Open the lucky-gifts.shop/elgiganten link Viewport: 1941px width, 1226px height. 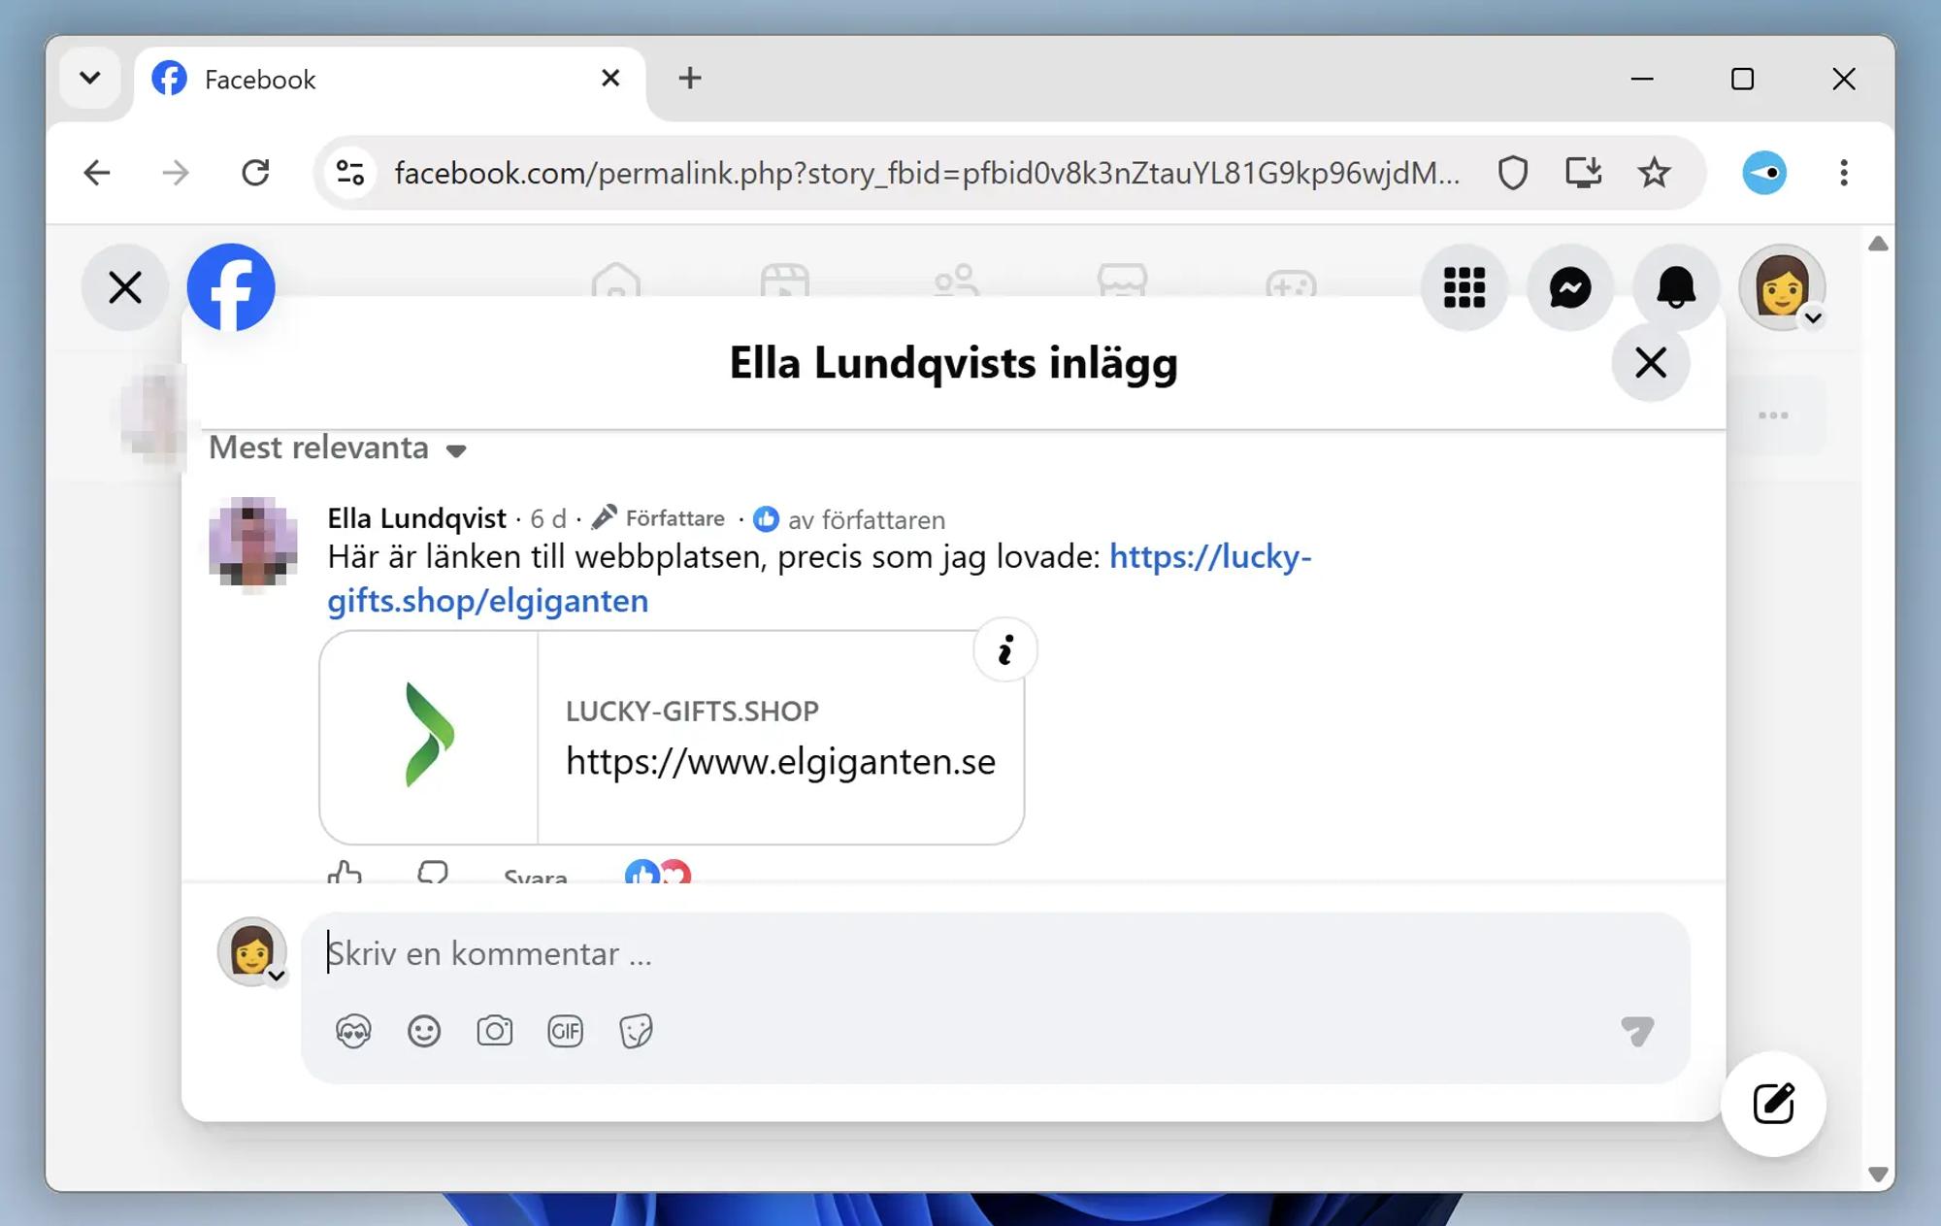pyautogui.click(x=819, y=579)
